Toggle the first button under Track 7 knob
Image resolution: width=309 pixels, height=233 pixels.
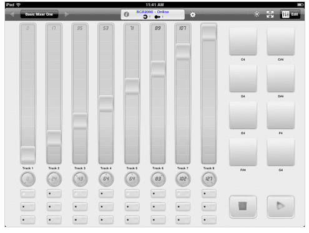(x=183, y=194)
